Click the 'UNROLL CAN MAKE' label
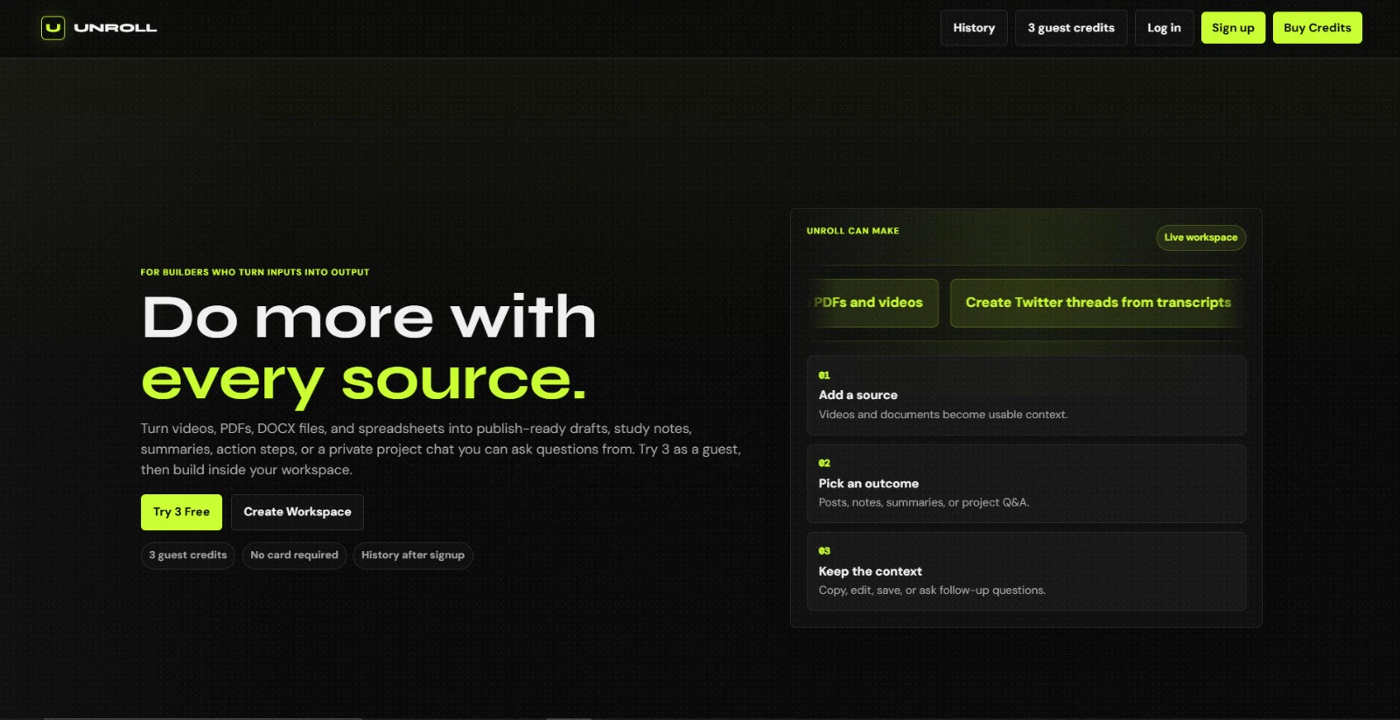 [x=852, y=231]
